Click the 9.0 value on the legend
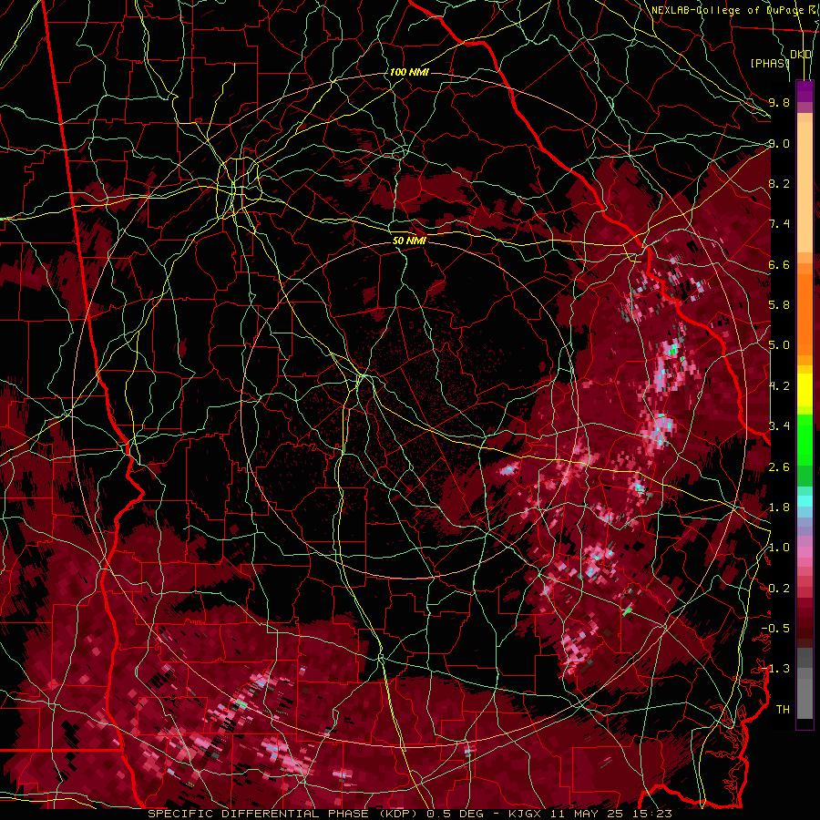820x820 pixels. pyautogui.click(x=779, y=143)
